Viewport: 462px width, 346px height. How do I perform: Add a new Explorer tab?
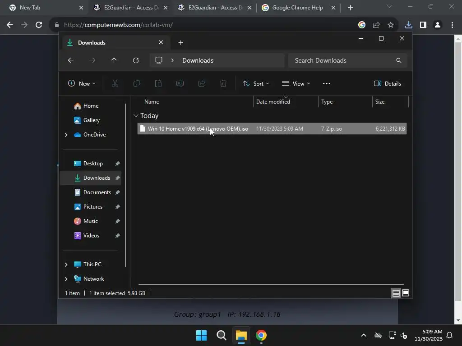click(180, 43)
